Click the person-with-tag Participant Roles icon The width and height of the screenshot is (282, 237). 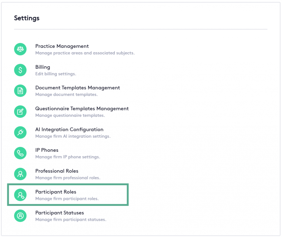pos(20,195)
